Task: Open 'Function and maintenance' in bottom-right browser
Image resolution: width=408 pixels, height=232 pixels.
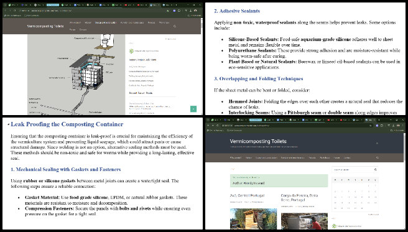Action: coord(292,157)
